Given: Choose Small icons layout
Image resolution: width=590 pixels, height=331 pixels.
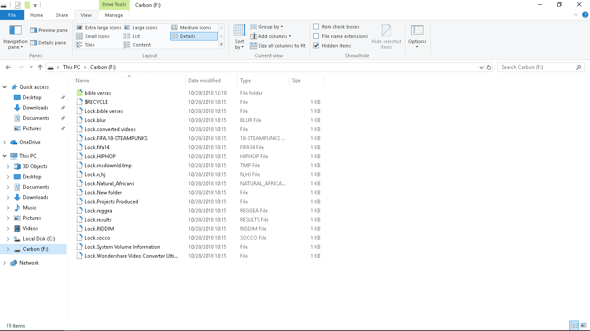Looking at the screenshot, I should tap(93, 36).
